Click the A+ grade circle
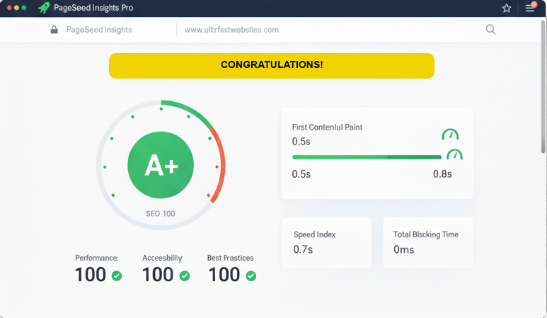Viewport: 547px width, 318px height. (x=161, y=165)
